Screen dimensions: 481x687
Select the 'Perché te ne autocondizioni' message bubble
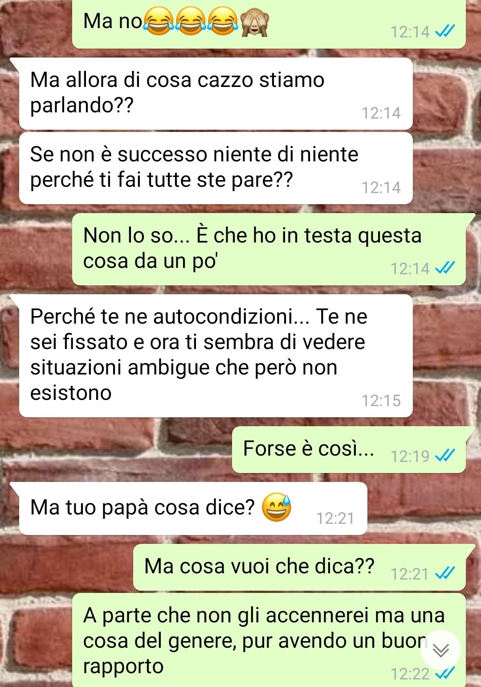tap(216, 356)
